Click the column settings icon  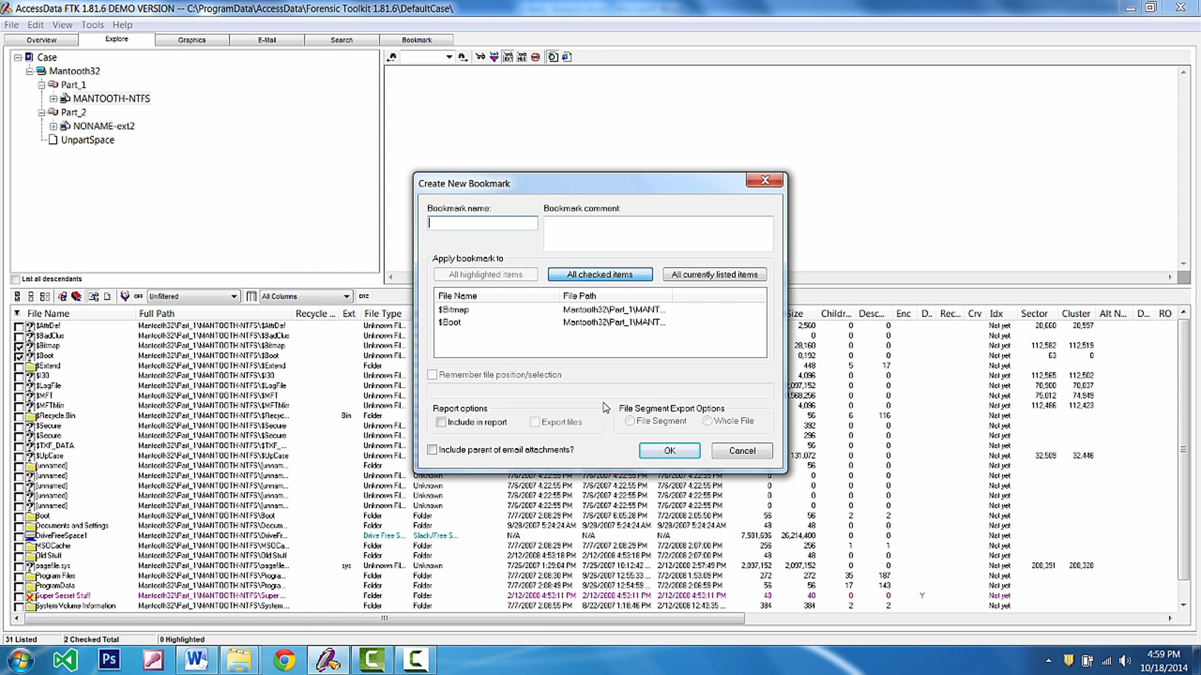point(252,296)
